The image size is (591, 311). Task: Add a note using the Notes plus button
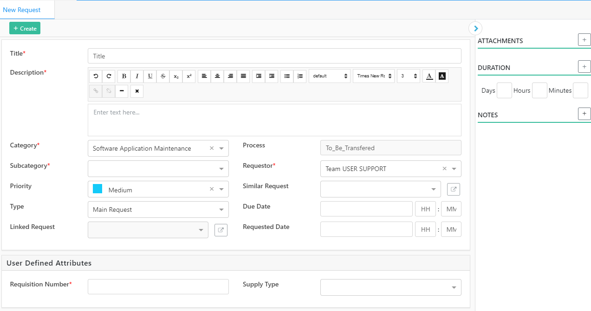[584, 114]
